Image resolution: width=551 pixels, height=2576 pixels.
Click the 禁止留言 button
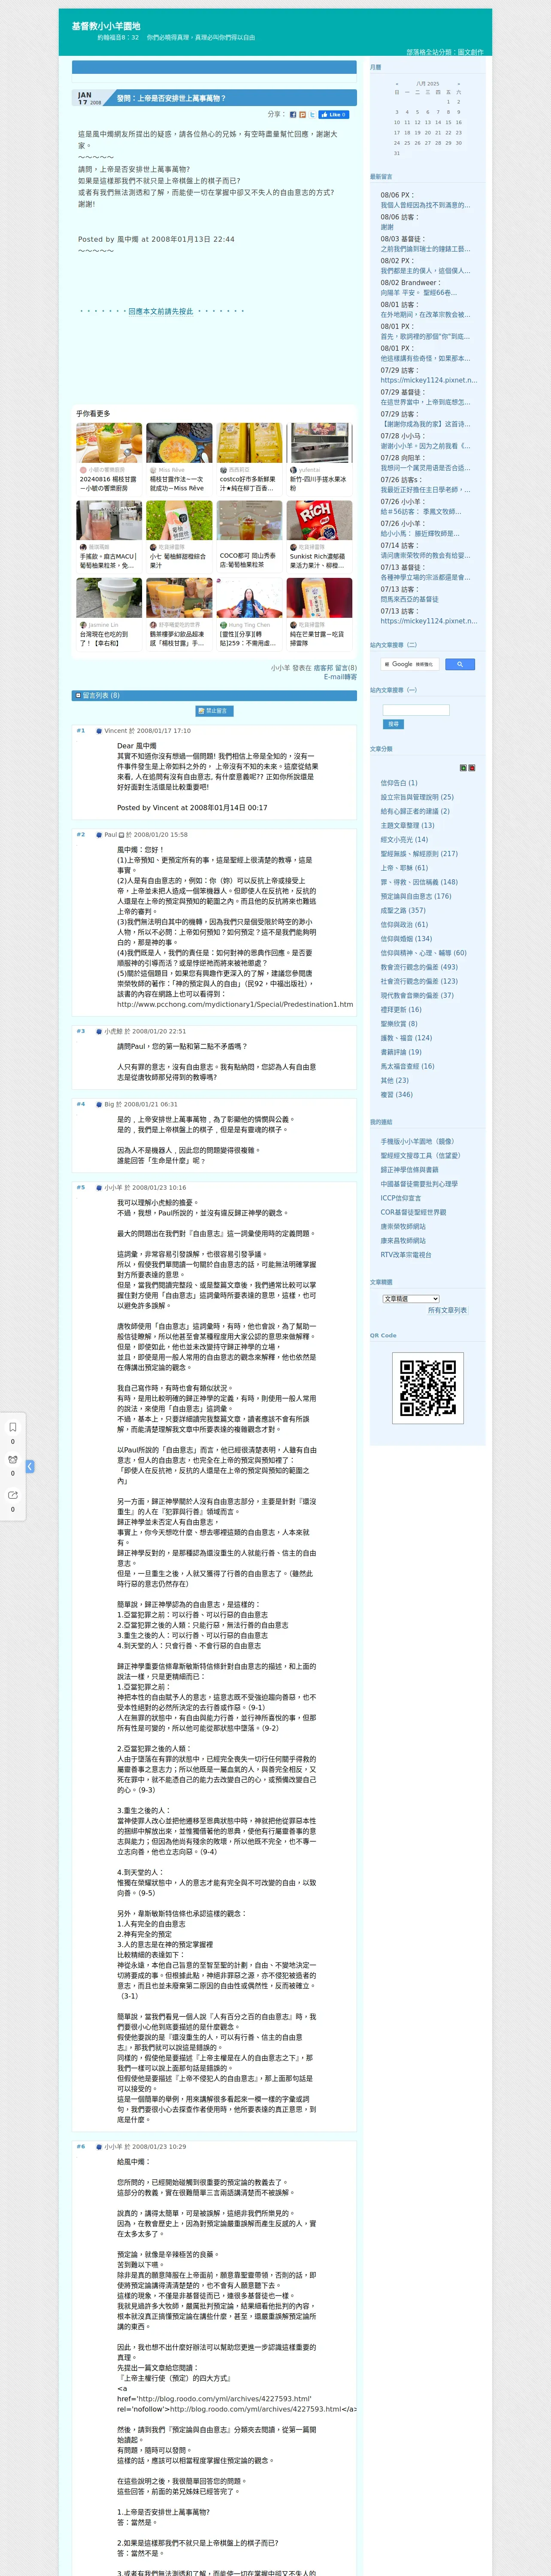(x=214, y=711)
